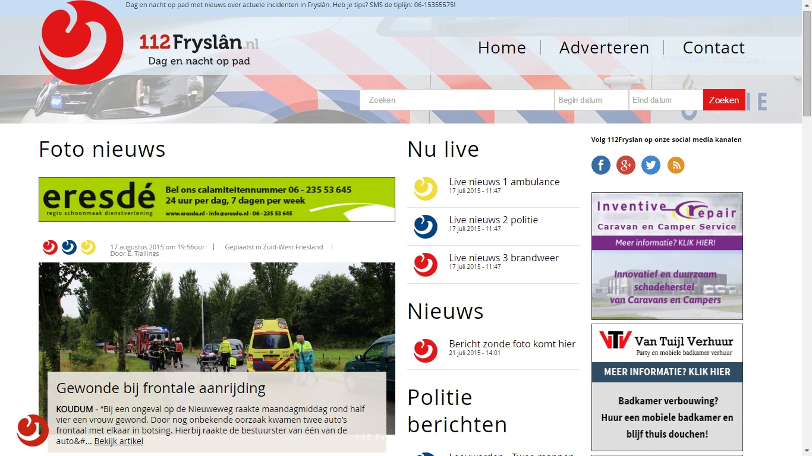Focus the Zoeken search text field

(457, 100)
